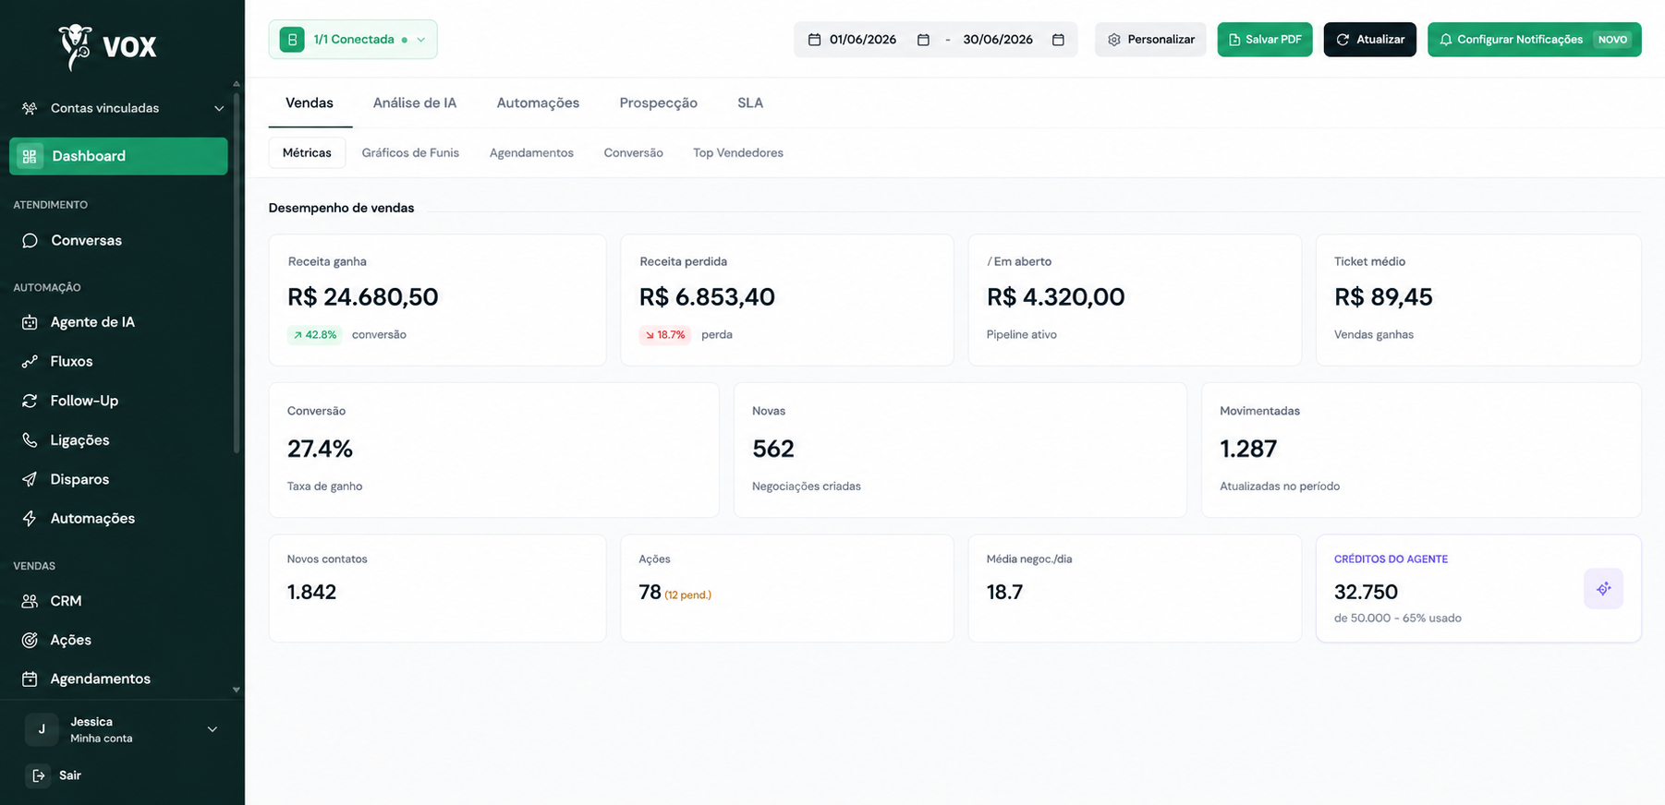This screenshot has width=1665, height=805.
Task: Click the R$ 6.853,40 Receita perdida value
Action: 707,297
